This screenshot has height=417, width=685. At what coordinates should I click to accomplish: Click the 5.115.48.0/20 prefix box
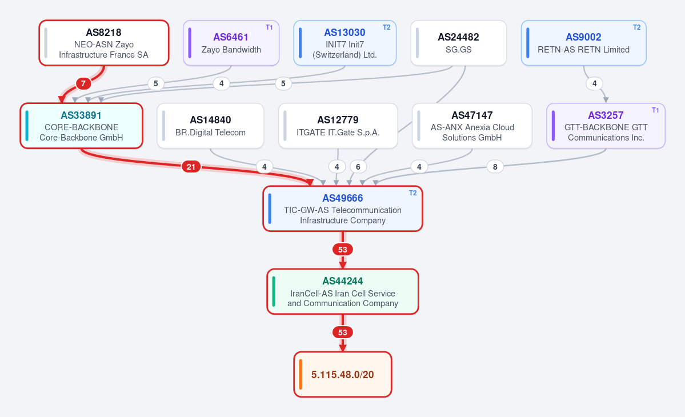(343, 374)
